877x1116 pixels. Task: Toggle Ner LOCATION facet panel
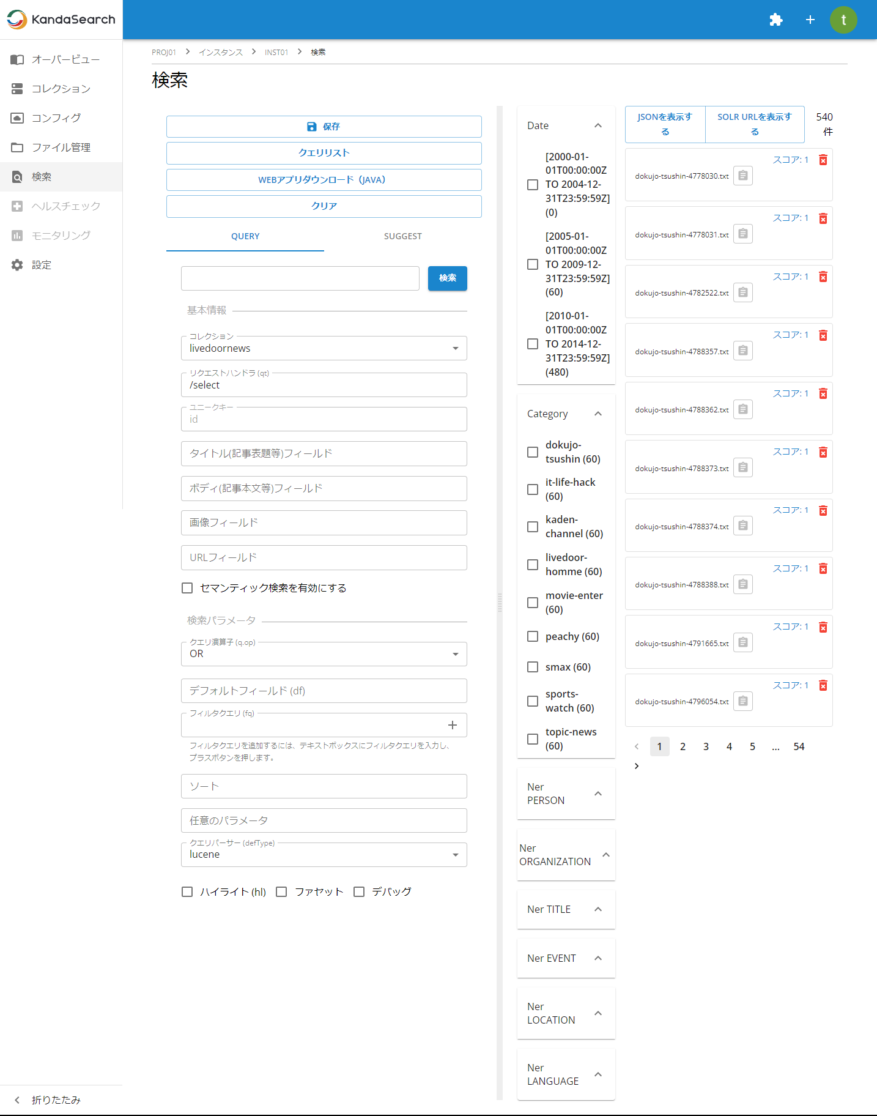[598, 1013]
